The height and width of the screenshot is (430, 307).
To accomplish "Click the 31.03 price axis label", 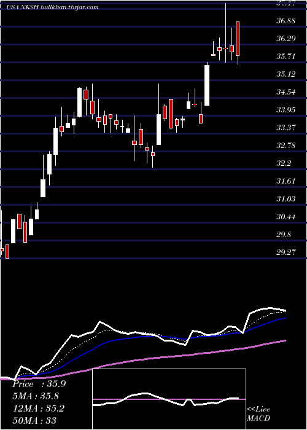I will (x=286, y=199).
